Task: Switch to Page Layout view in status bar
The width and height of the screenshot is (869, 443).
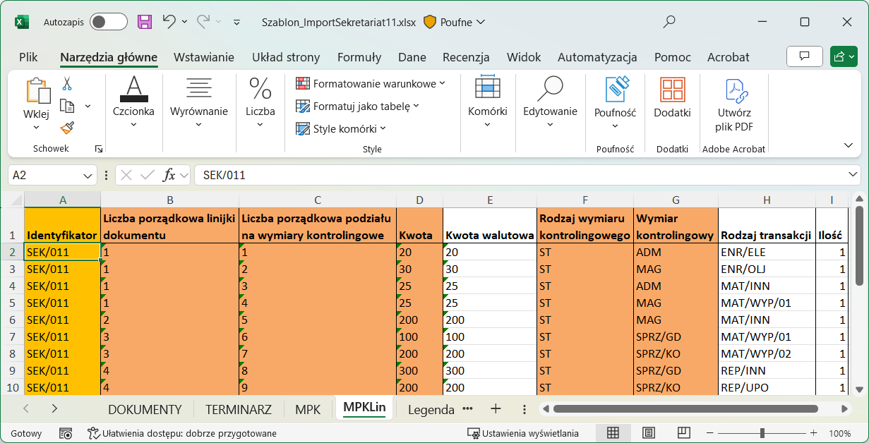Action: click(x=649, y=433)
